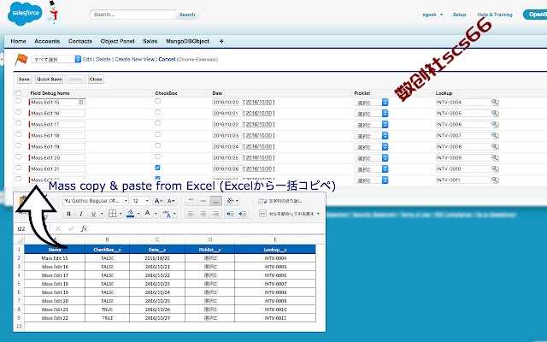
Task: Click the Save button
Action: coord(24,80)
